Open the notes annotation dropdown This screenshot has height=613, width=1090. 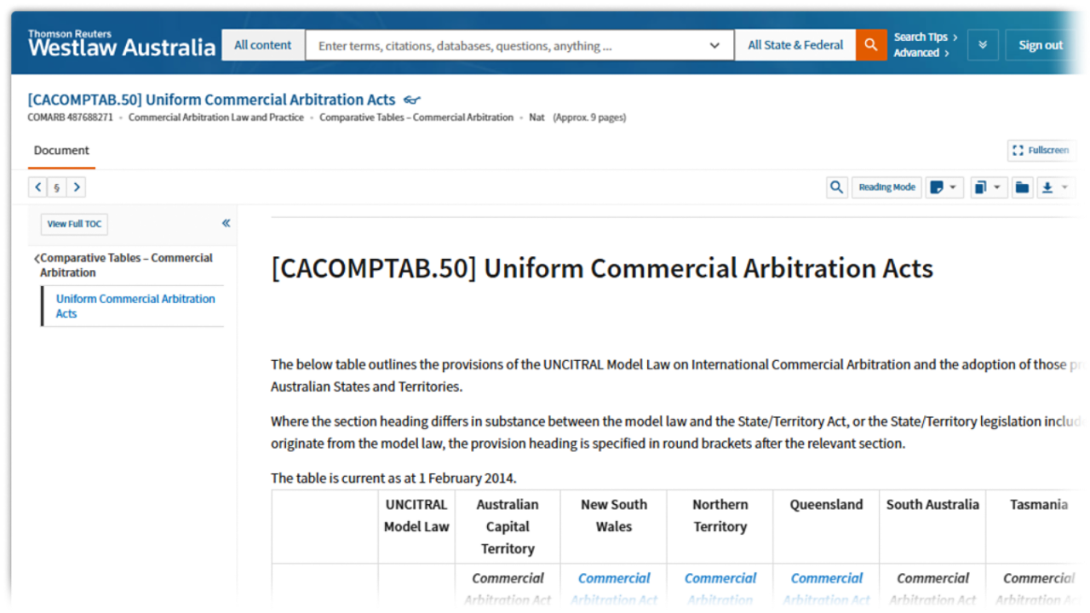pyautogui.click(x=944, y=187)
